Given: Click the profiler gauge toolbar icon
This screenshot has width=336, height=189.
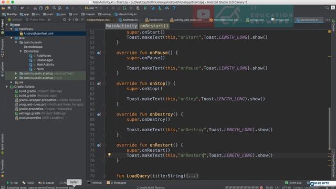Looking at the screenshot, I should [167, 8].
